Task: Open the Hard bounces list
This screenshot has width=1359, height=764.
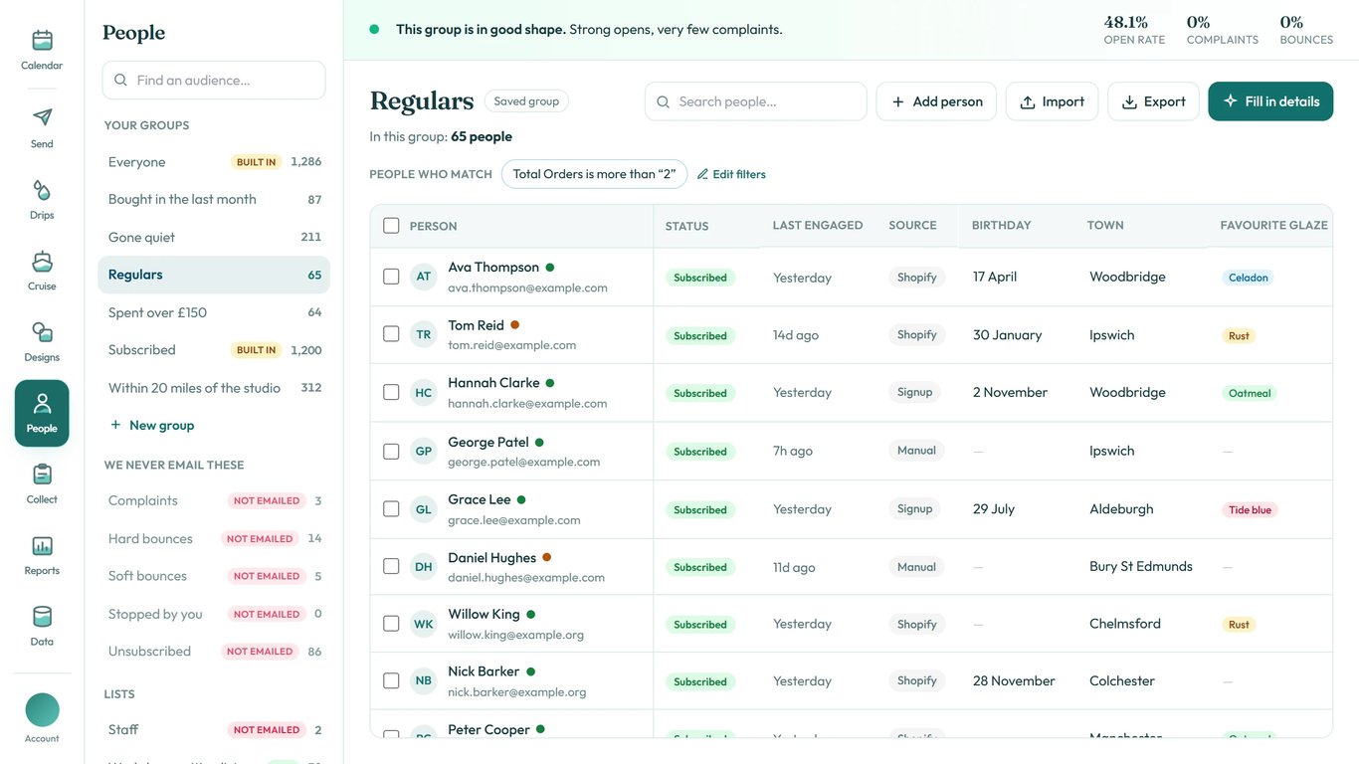Action: [x=214, y=538]
